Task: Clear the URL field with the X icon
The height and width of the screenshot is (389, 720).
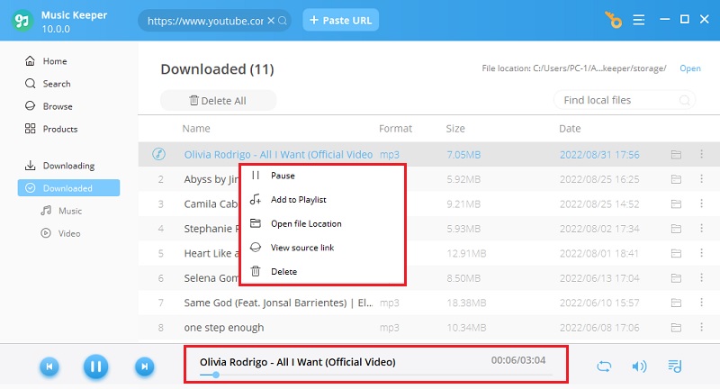Action: pos(271,21)
